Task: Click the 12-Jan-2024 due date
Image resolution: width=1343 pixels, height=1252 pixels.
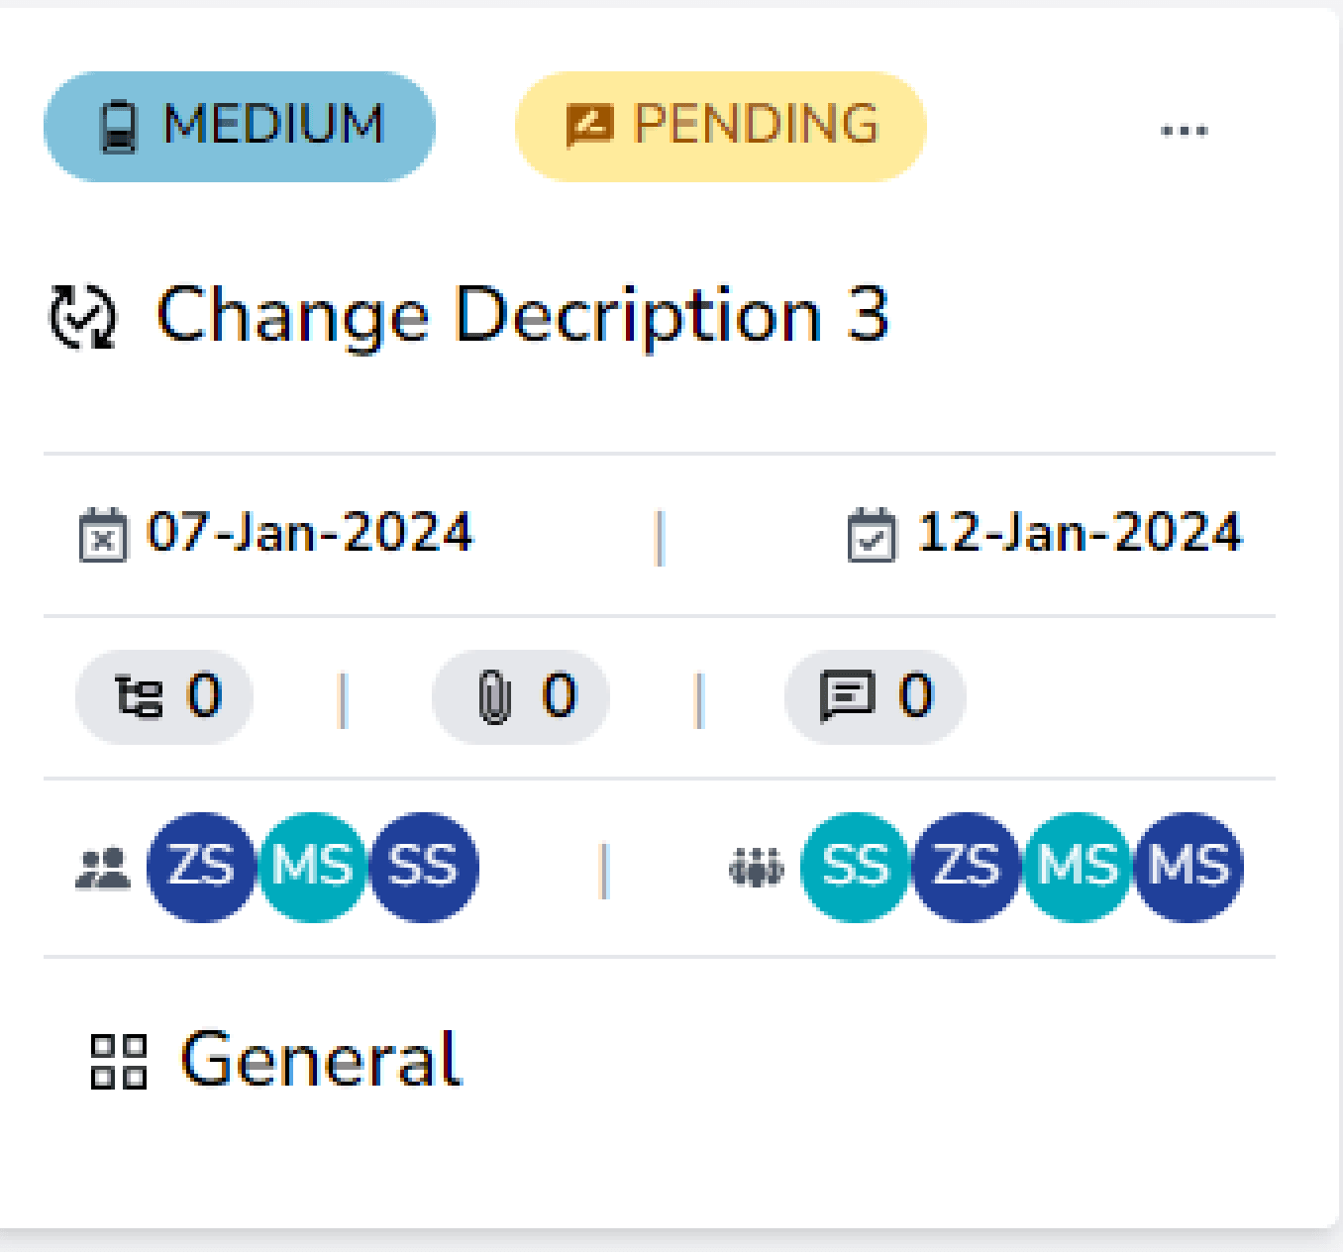Action: pyautogui.click(x=1078, y=533)
